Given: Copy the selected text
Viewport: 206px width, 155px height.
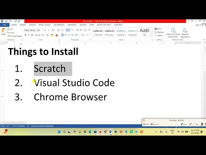Looking at the screenshot, I should pos(11,33).
